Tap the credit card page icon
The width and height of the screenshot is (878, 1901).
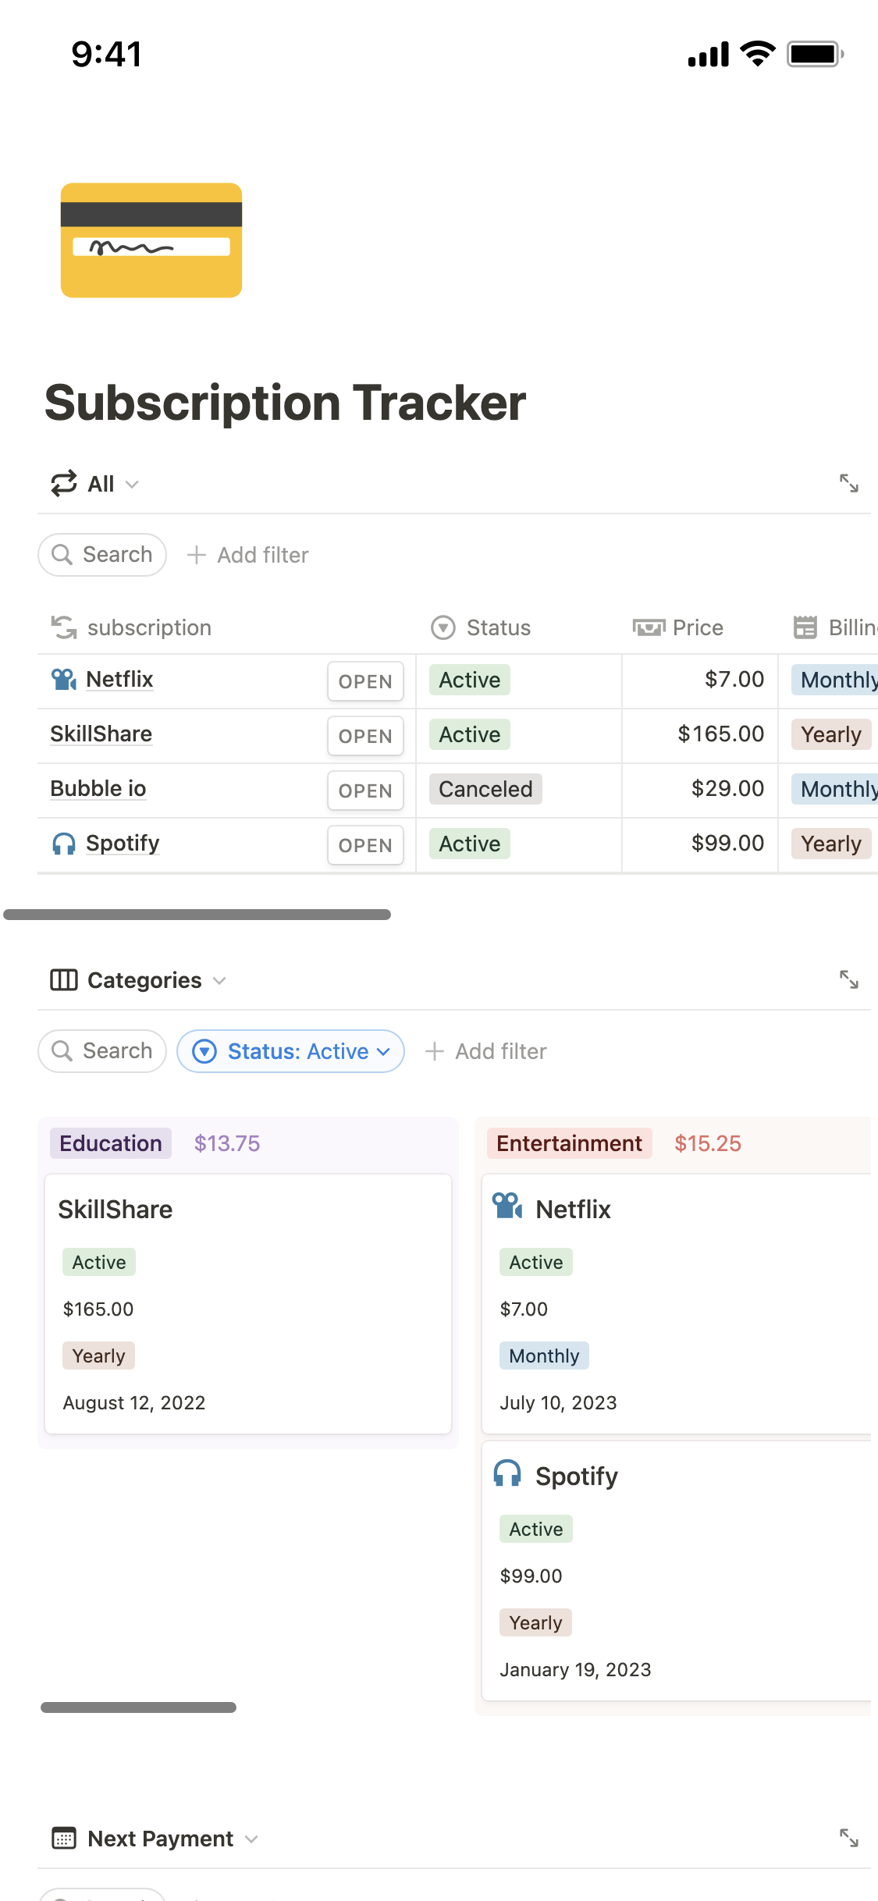click(151, 240)
